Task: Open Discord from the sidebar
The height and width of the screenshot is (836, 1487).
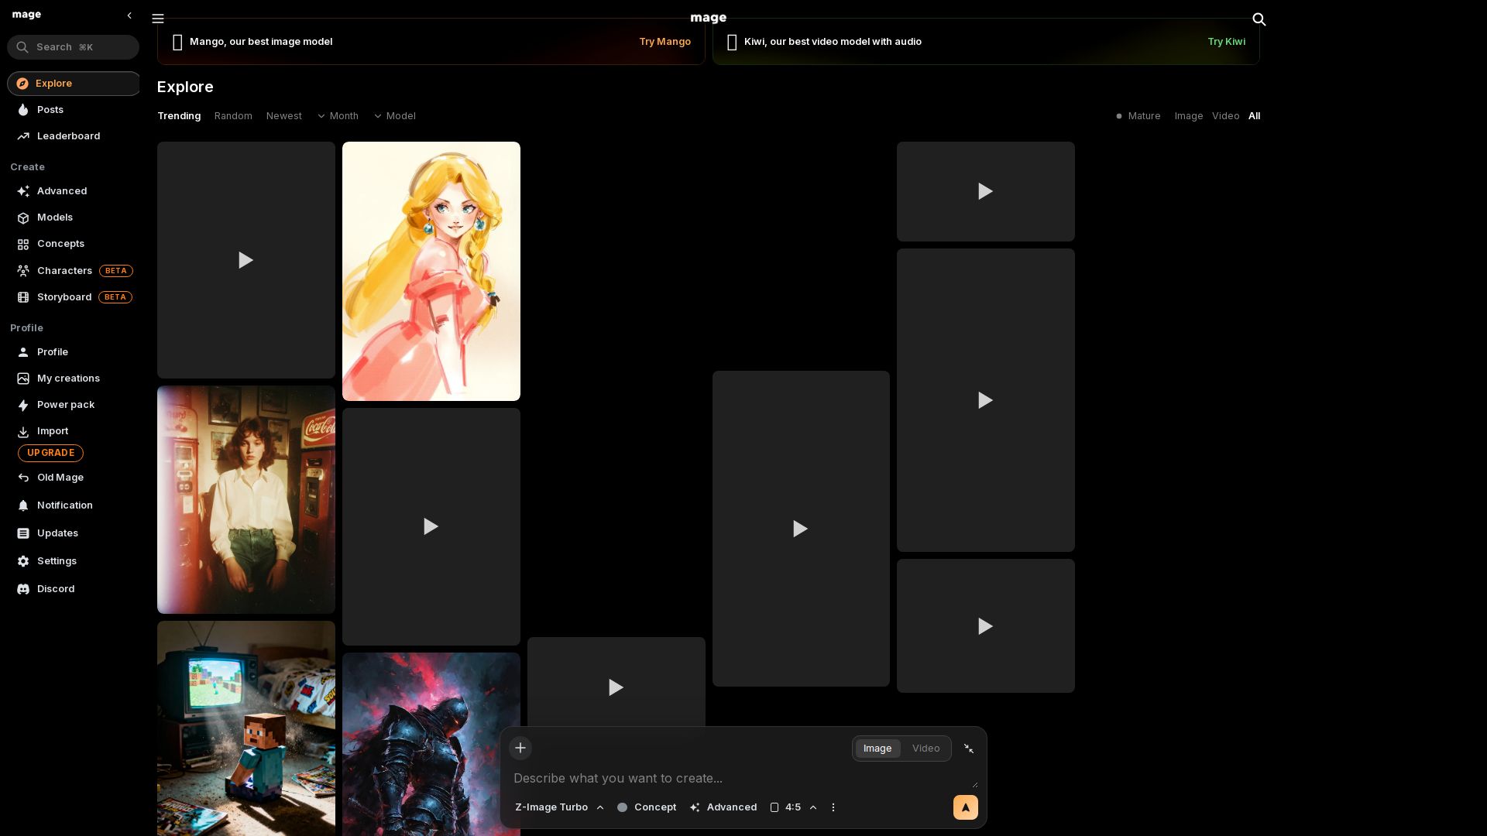Action: click(x=56, y=589)
